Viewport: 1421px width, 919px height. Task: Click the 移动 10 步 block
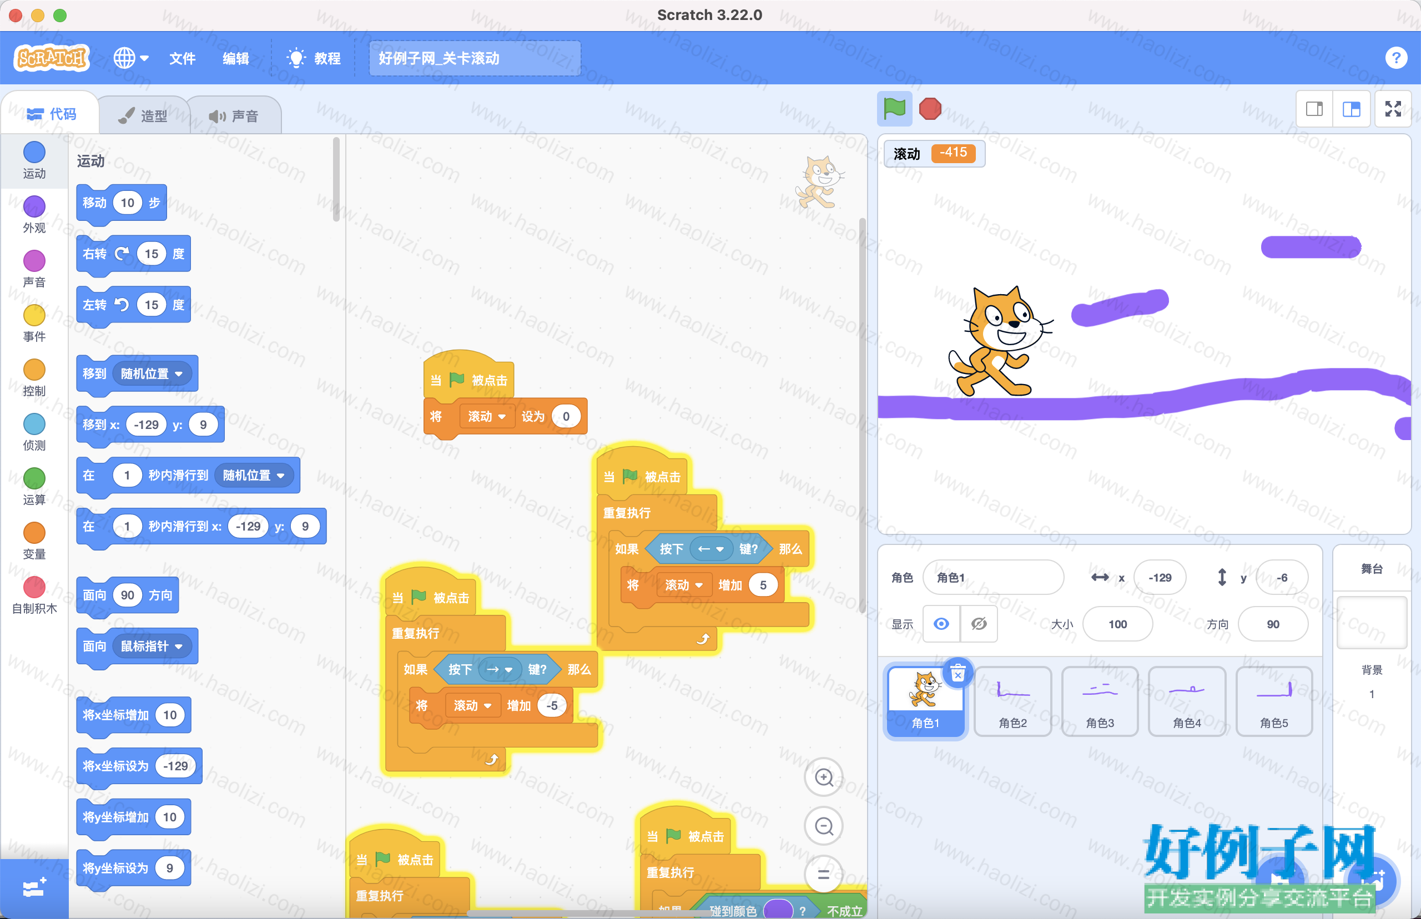(x=121, y=203)
